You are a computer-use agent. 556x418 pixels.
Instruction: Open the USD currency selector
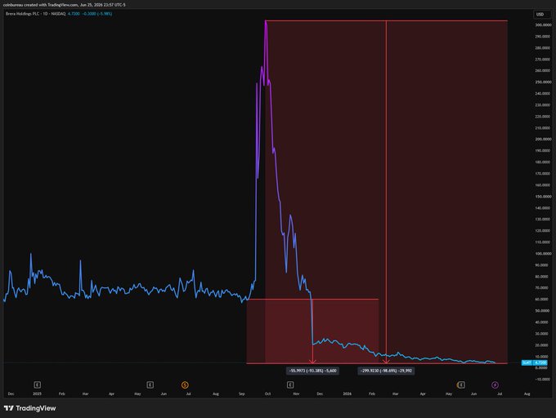542,14
